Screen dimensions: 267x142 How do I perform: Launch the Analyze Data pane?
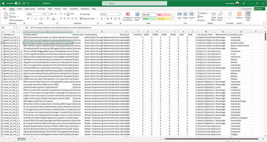point(248,16)
